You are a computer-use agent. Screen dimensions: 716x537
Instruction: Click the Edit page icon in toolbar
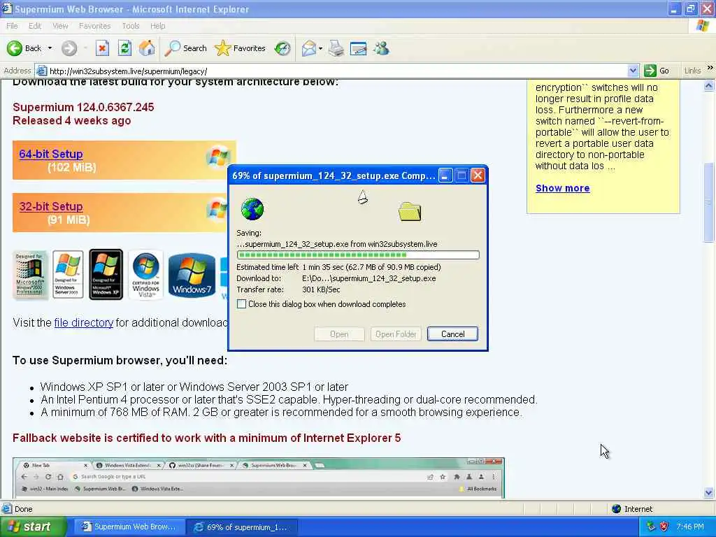click(x=359, y=48)
